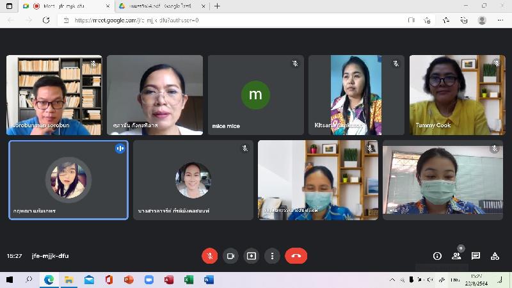Select the mice mice participant tile
The height and width of the screenshot is (288, 512).
click(x=255, y=95)
